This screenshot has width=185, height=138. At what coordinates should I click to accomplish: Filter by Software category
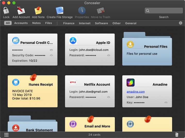point(101,23)
